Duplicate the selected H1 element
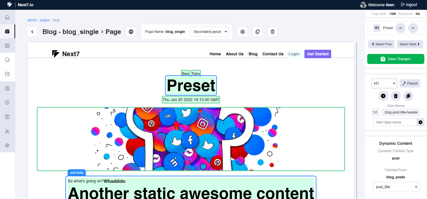Screen dimensions: 427x199 coord(408,96)
